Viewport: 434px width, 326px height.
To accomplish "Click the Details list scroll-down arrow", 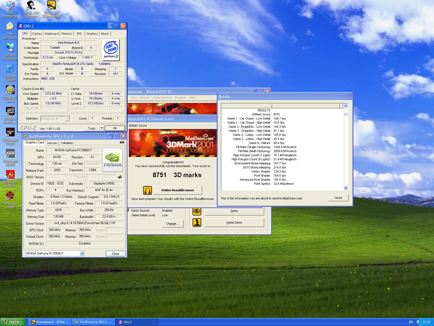I will point(346,188).
